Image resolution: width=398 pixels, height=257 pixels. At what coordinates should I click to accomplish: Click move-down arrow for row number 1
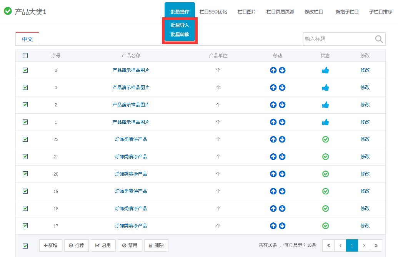pos(282,122)
